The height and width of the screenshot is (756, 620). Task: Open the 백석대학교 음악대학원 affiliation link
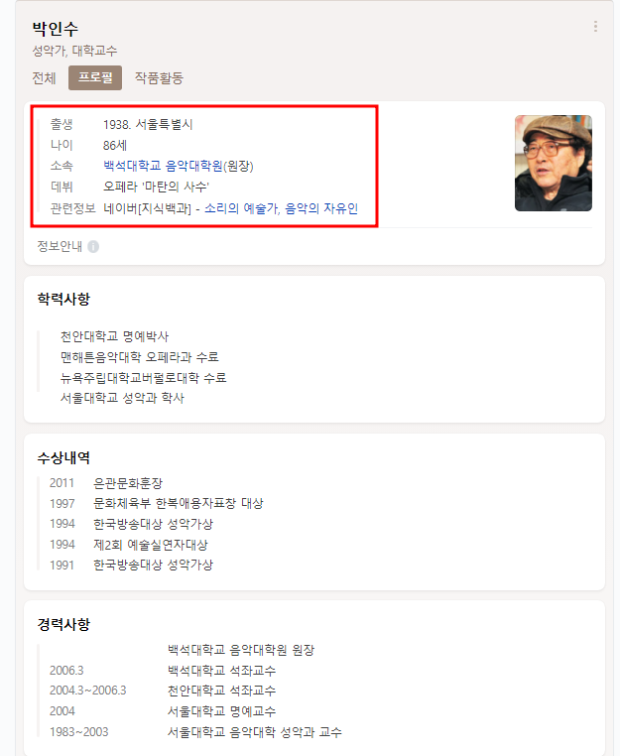point(163,166)
